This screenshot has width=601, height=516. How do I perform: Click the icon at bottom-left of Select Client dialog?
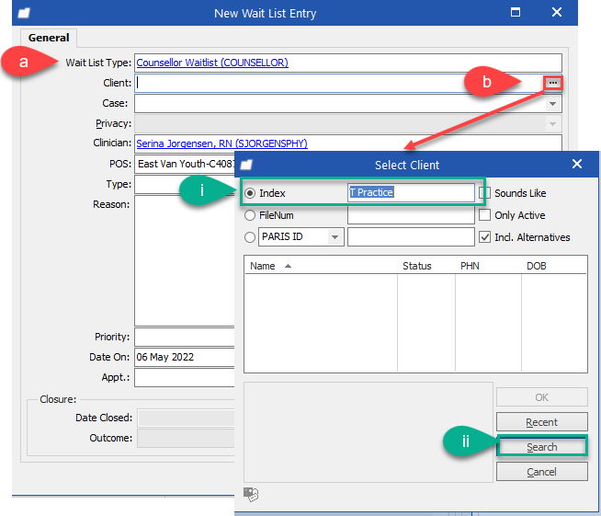click(251, 494)
